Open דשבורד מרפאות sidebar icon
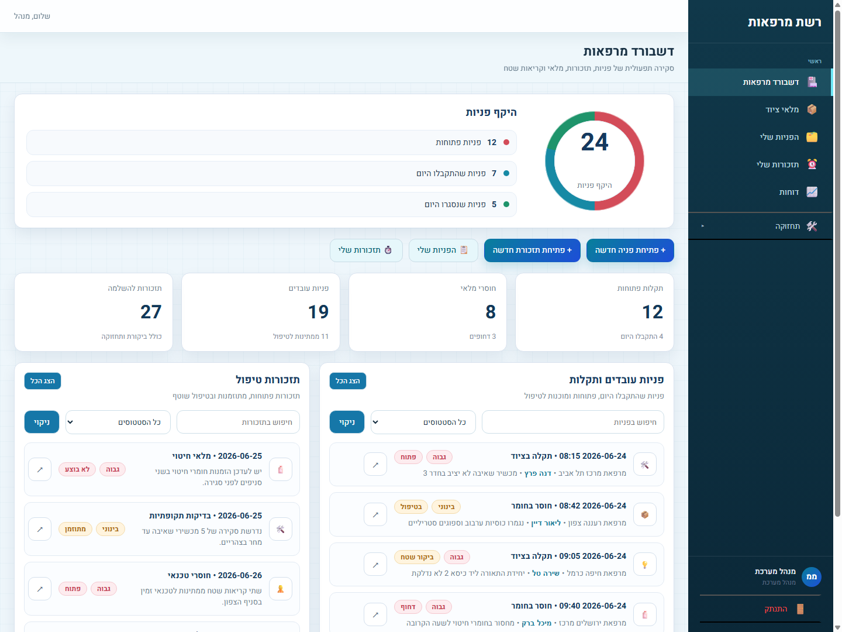 point(812,82)
